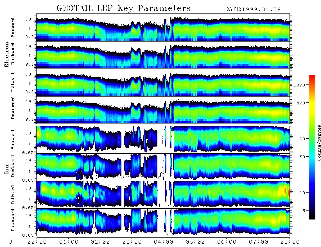
Task: Click the 00:00 time tick label
Action: click(37, 242)
